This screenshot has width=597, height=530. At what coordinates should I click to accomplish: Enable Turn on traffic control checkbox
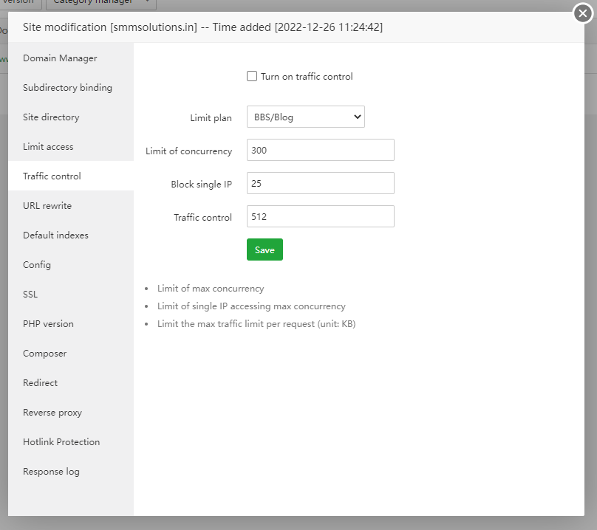click(252, 76)
